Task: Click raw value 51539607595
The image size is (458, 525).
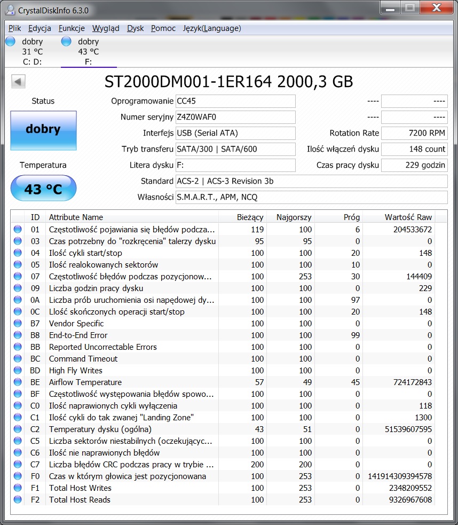Action: click(x=408, y=429)
